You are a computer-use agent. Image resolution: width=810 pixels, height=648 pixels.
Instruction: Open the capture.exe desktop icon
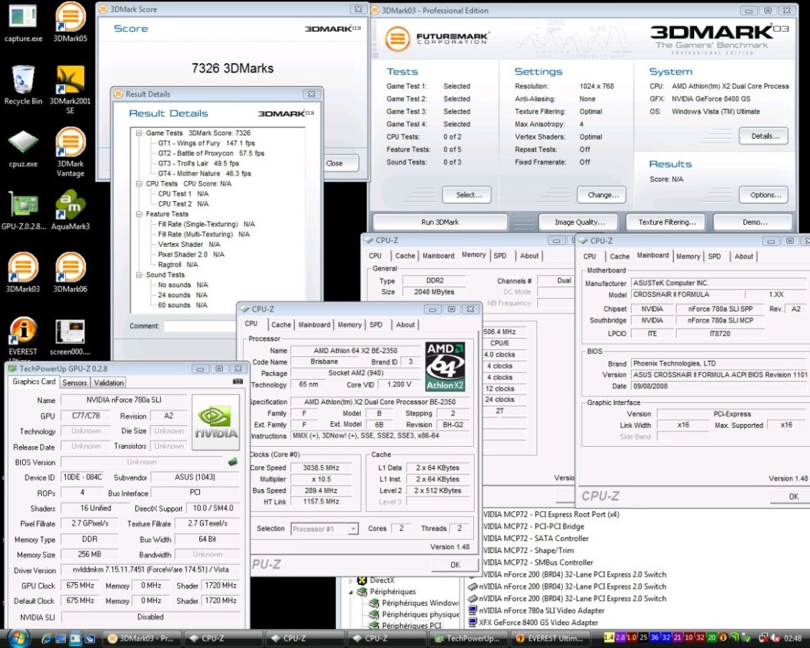click(23, 22)
